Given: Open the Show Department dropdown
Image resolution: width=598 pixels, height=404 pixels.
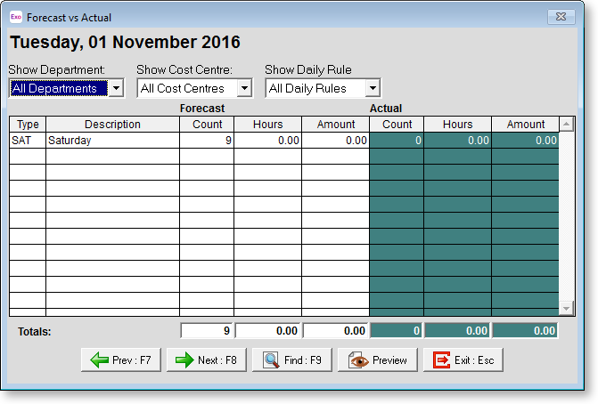Looking at the screenshot, I should (116, 89).
